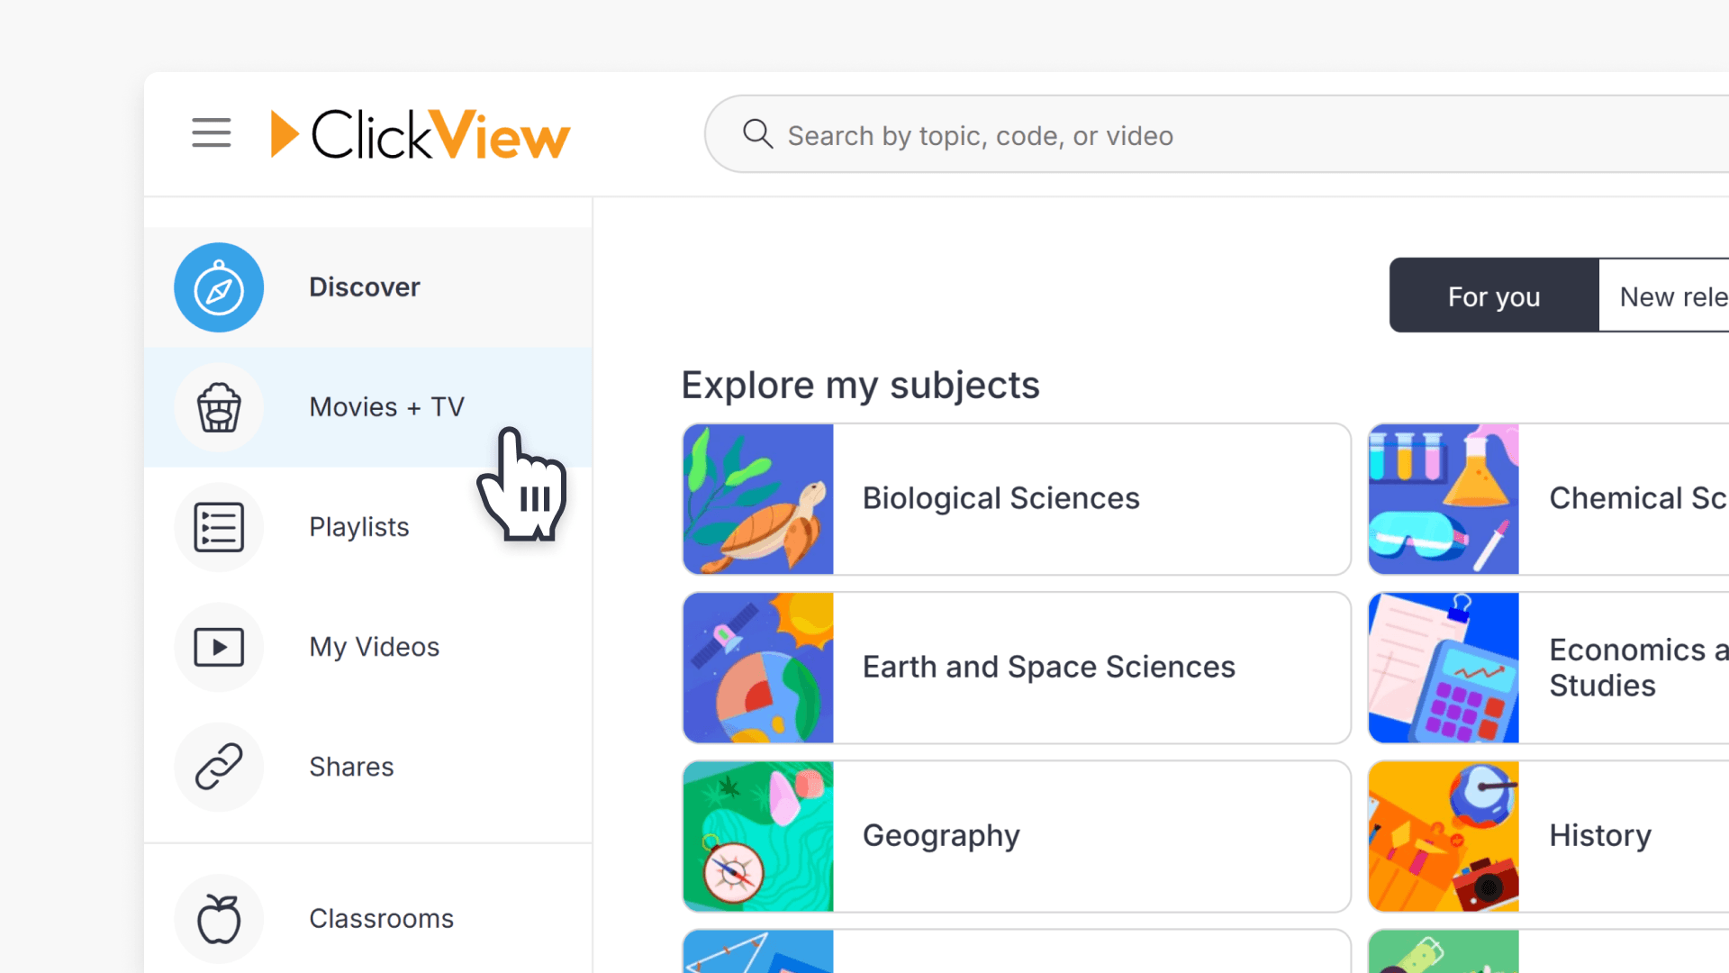Open Classrooms using the apple icon
1729x973 pixels.
[219, 918]
